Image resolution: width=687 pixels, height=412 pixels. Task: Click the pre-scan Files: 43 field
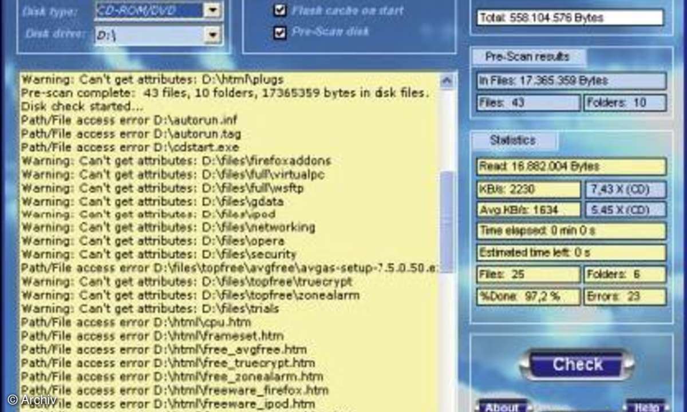[528, 103]
